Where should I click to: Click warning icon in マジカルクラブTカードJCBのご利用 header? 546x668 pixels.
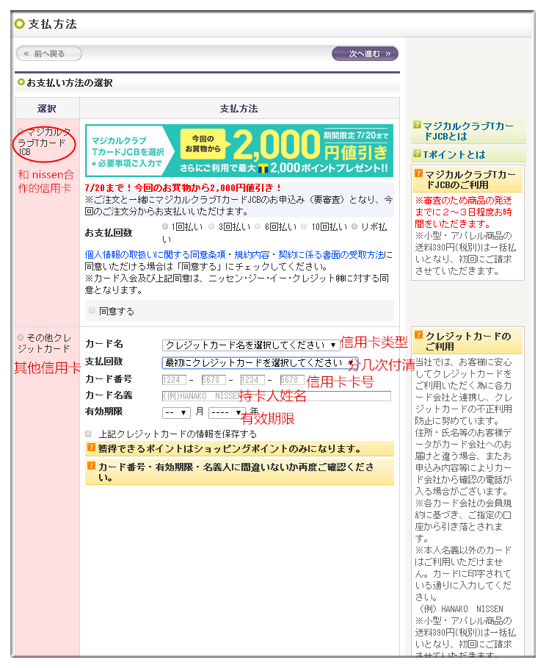[419, 173]
